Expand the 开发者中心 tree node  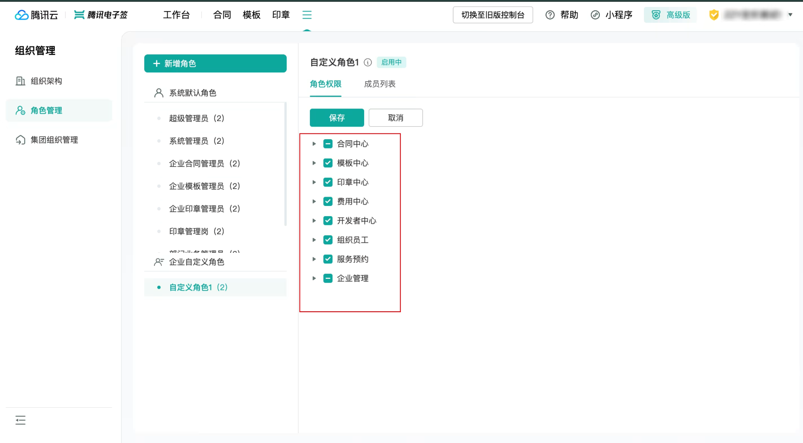(x=314, y=221)
